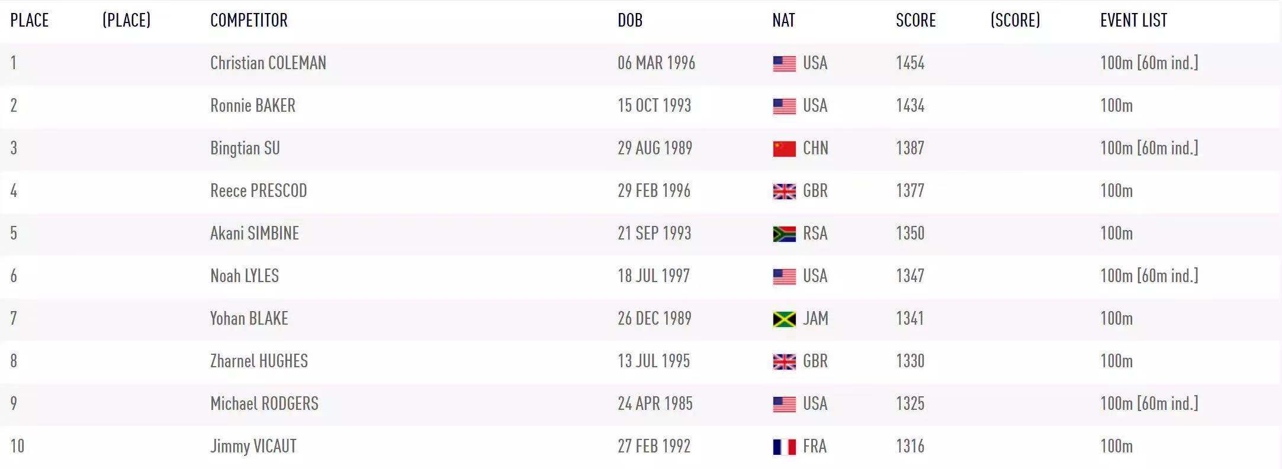
Task: Click the SCORE column header
Action: tap(915, 20)
